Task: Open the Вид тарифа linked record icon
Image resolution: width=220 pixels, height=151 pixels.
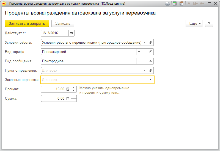Action: click(151, 52)
